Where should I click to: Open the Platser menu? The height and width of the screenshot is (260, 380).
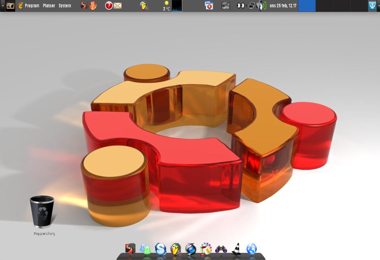49,6
